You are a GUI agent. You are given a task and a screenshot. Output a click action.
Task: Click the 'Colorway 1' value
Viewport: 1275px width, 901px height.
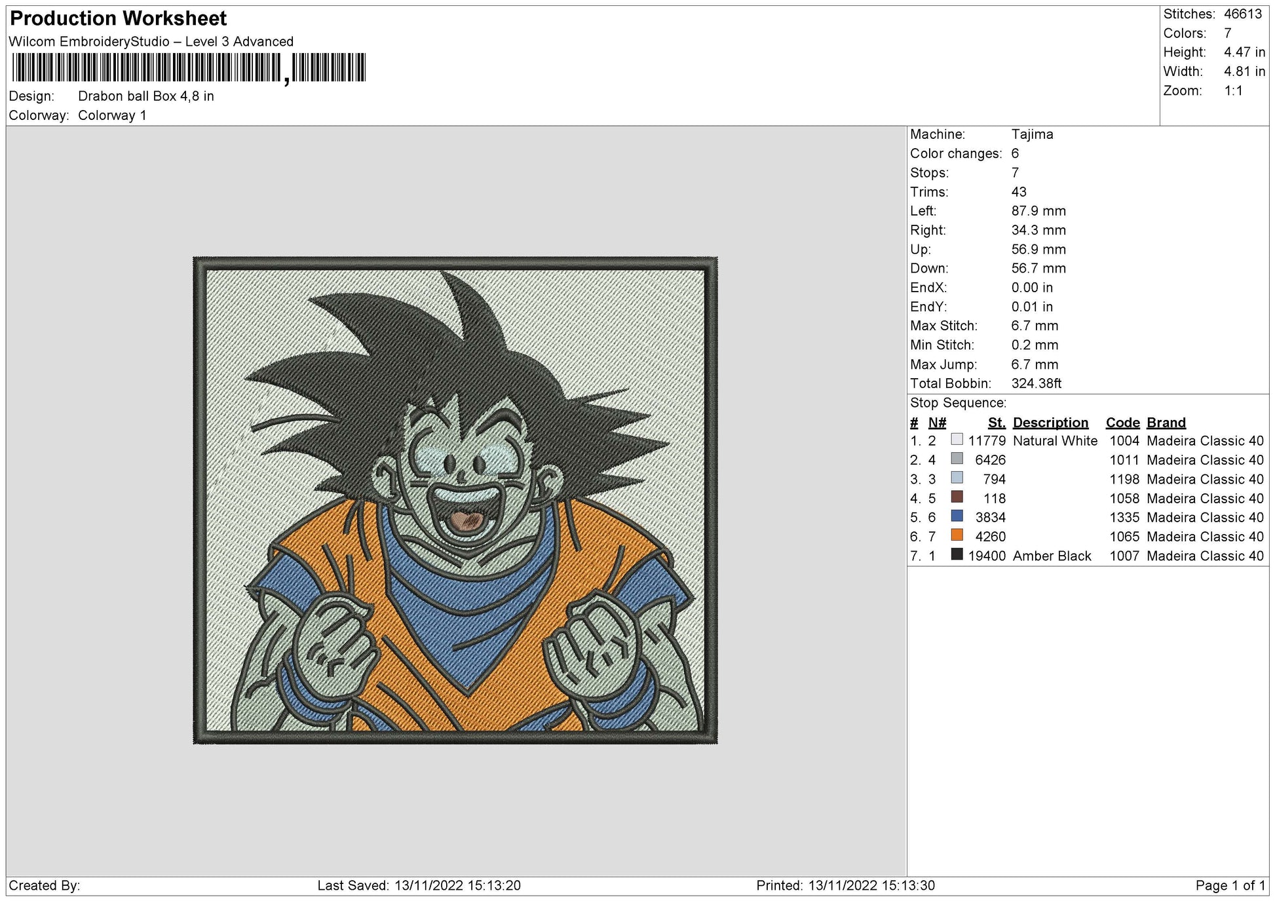click(112, 115)
